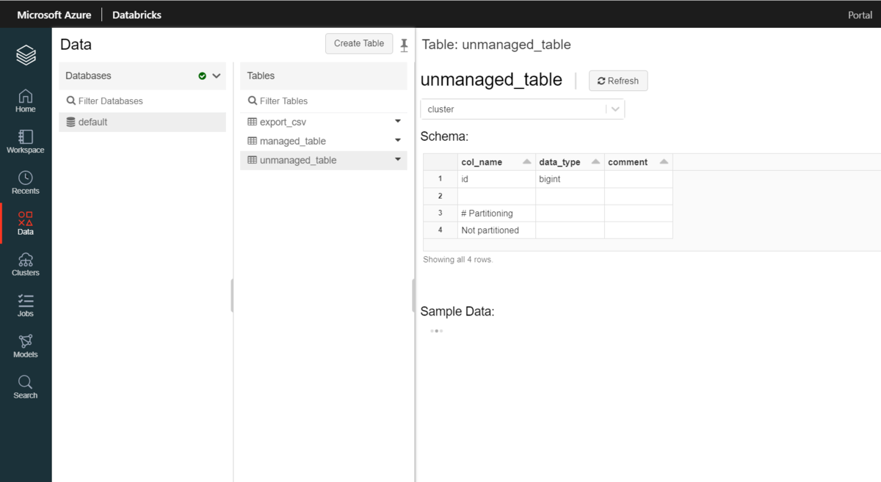Viewport: 881px width, 482px height.
Task: Open the export_csv table dropdown arrow
Action: [398, 121]
